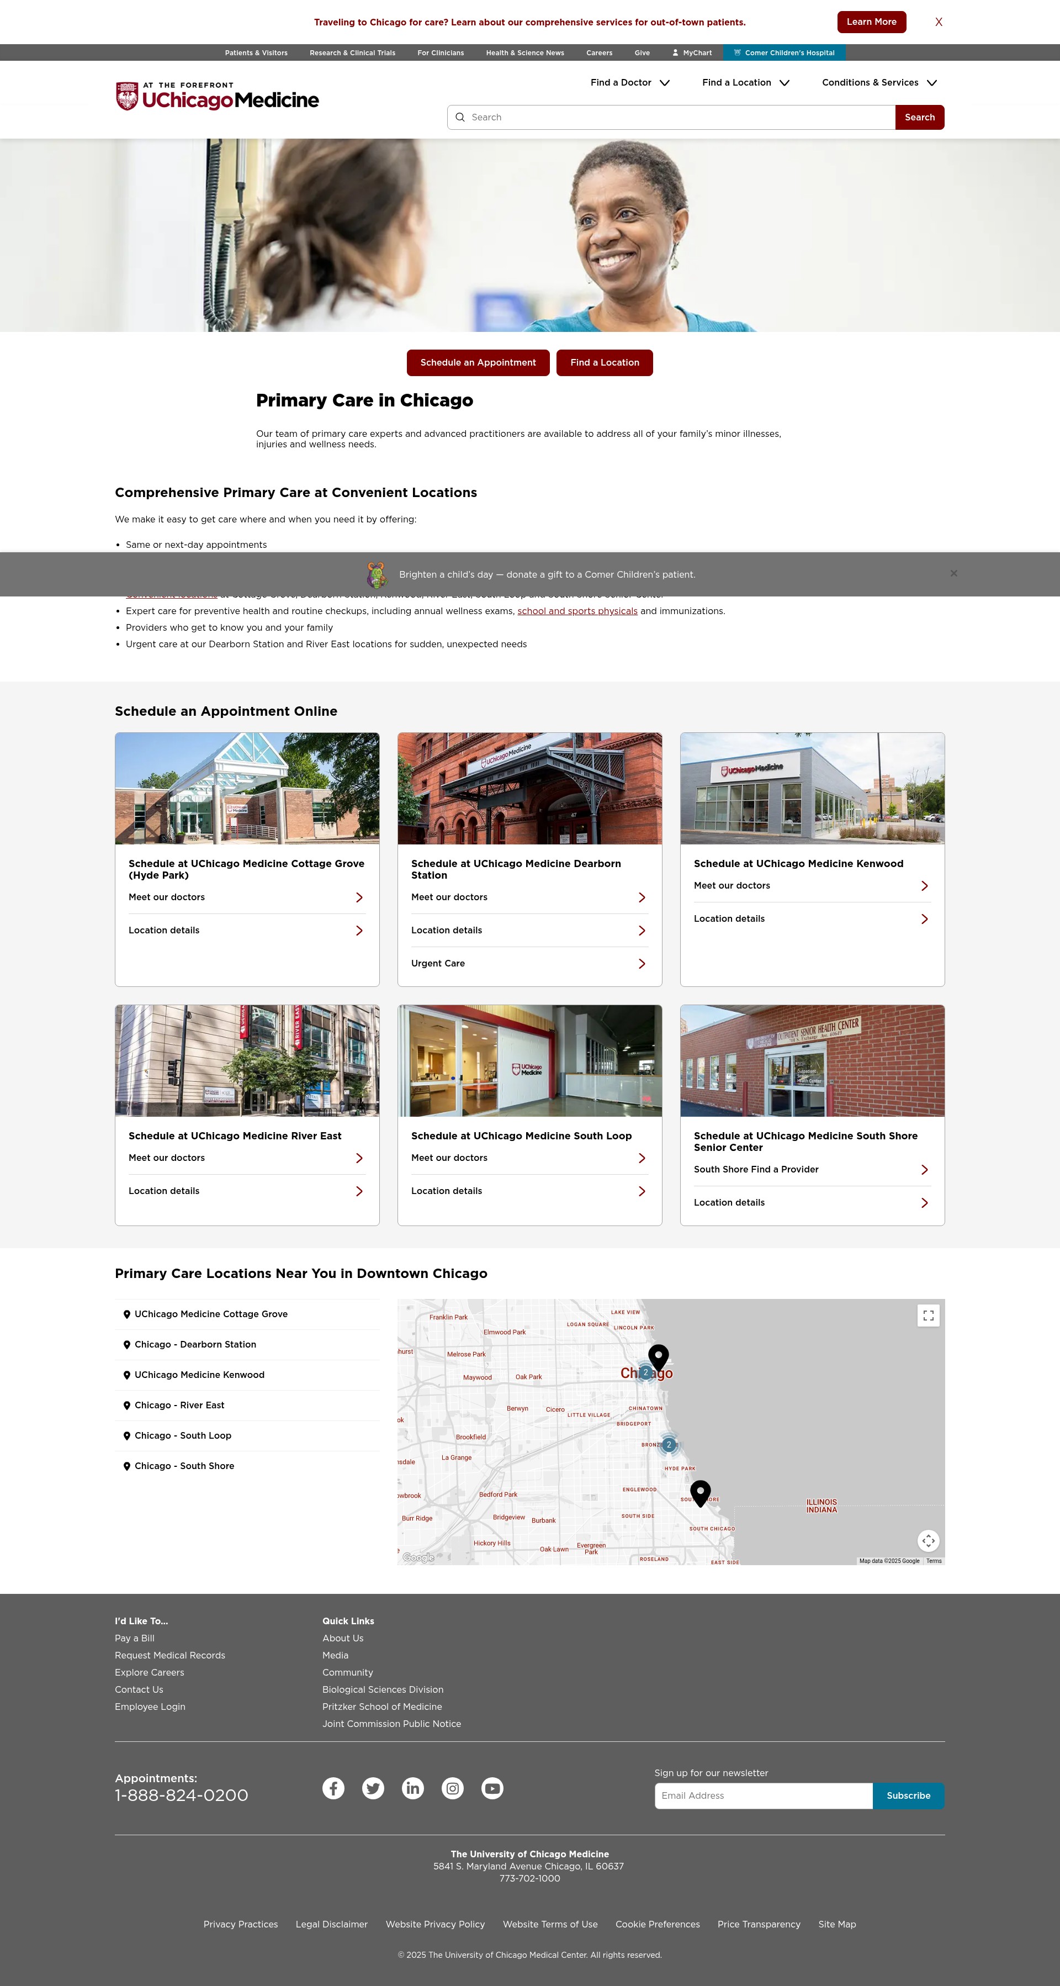The image size is (1060, 1986).
Task: Open Meet our doctors arrow for Kenwood
Action: (924, 886)
